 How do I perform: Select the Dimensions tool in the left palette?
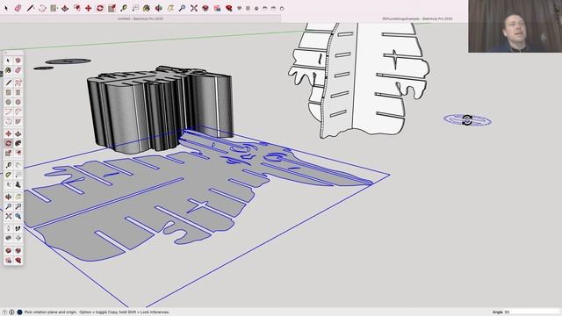[18, 165]
